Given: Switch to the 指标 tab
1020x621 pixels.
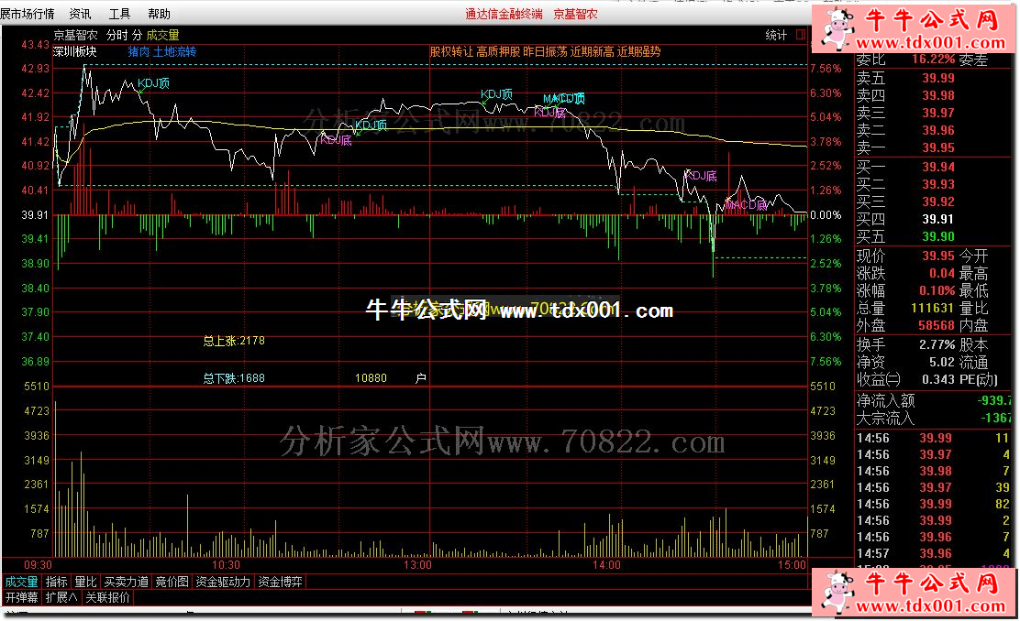Looking at the screenshot, I should (x=57, y=582).
